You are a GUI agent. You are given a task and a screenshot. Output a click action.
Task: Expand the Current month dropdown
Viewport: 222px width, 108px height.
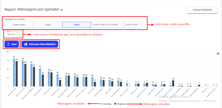(133, 25)
